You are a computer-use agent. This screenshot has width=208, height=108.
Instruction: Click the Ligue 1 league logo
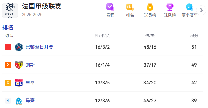pyautogui.click(x=10, y=11)
